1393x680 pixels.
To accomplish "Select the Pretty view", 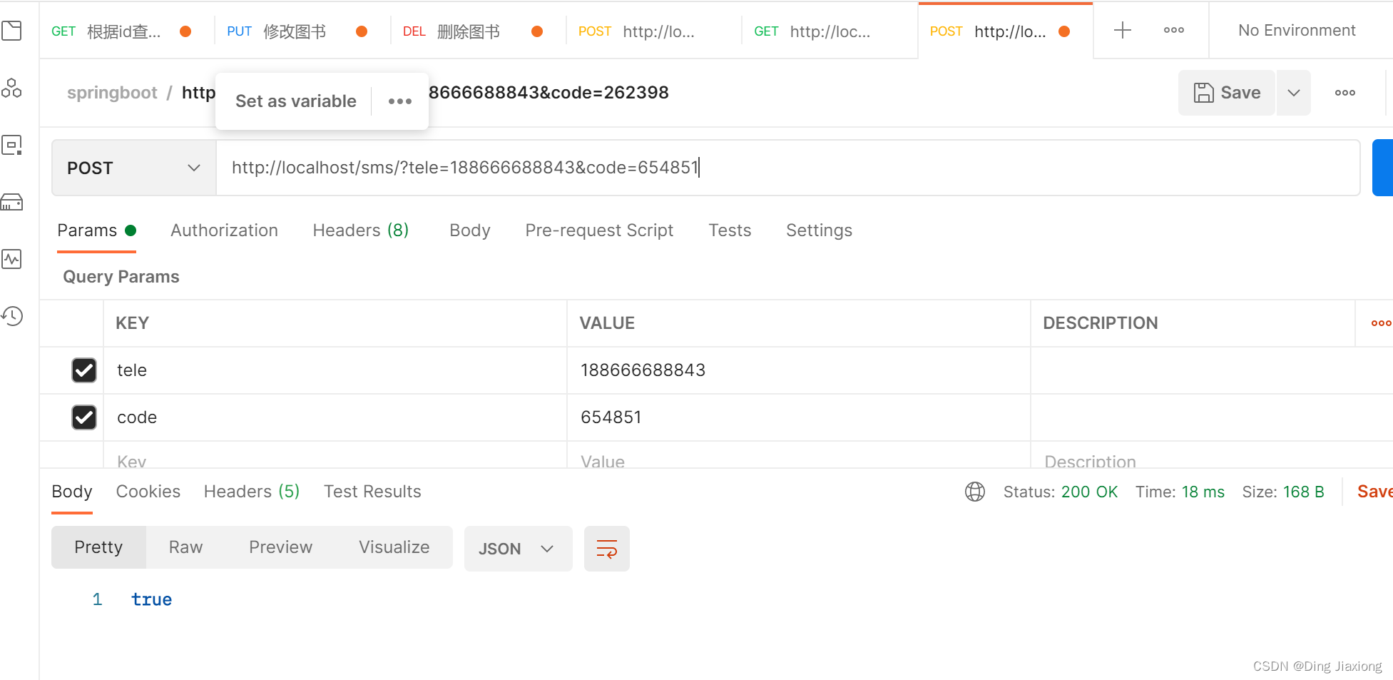I will pyautogui.click(x=98, y=547).
